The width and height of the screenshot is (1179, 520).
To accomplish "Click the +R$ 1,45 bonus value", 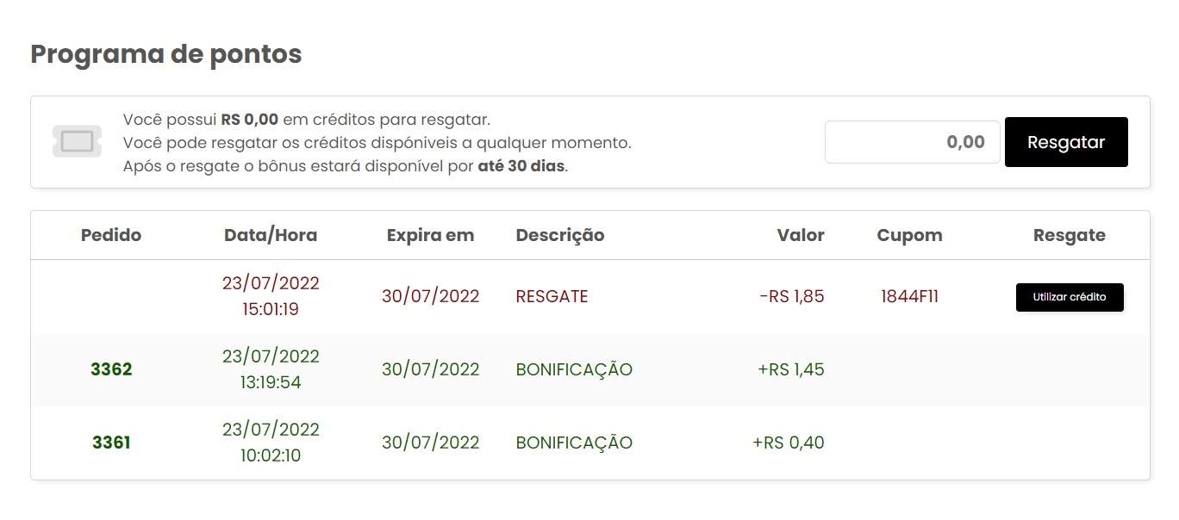I will click(x=791, y=369).
